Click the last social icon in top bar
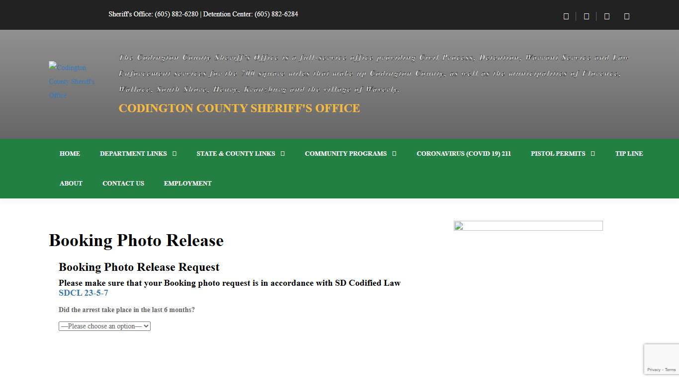The width and height of the screenshot is (679, 381). 627,16
